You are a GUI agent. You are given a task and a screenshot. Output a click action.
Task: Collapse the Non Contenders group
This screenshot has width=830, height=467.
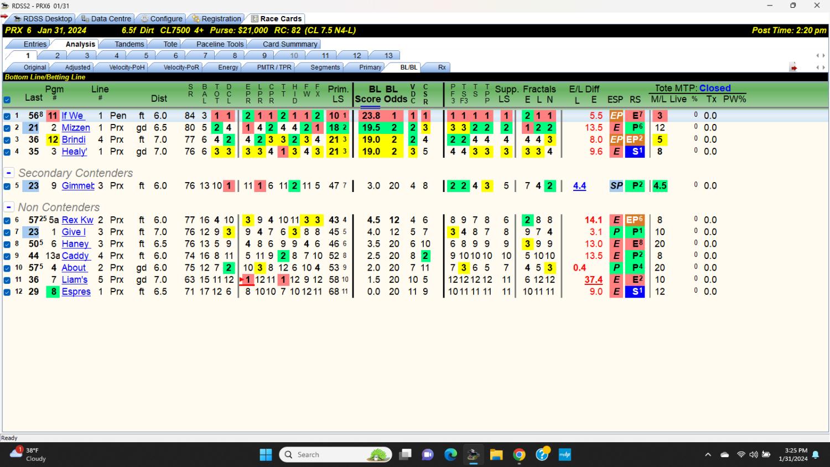coord(9,207)
